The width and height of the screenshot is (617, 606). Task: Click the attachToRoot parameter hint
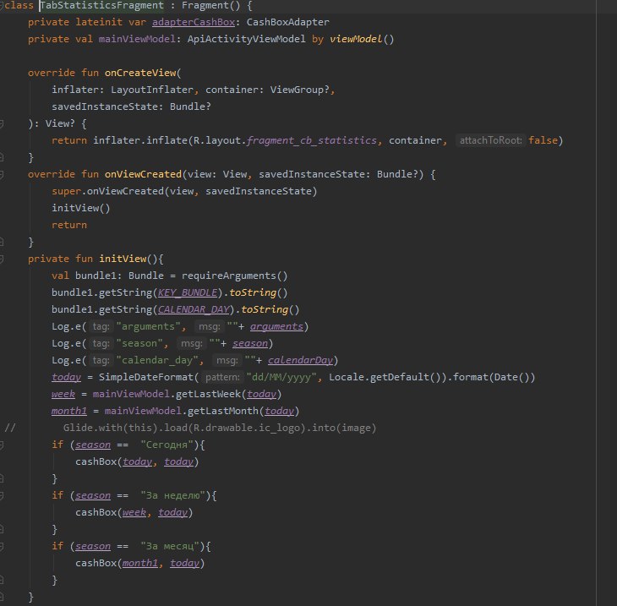click(490, 140)
